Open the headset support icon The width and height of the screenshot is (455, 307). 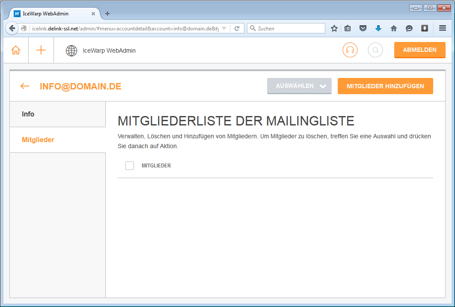click(x=350, y=50)
